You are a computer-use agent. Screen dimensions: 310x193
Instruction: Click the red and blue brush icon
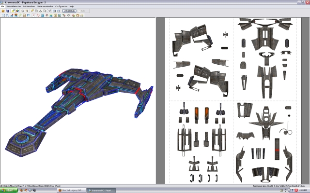click(12, 15)
